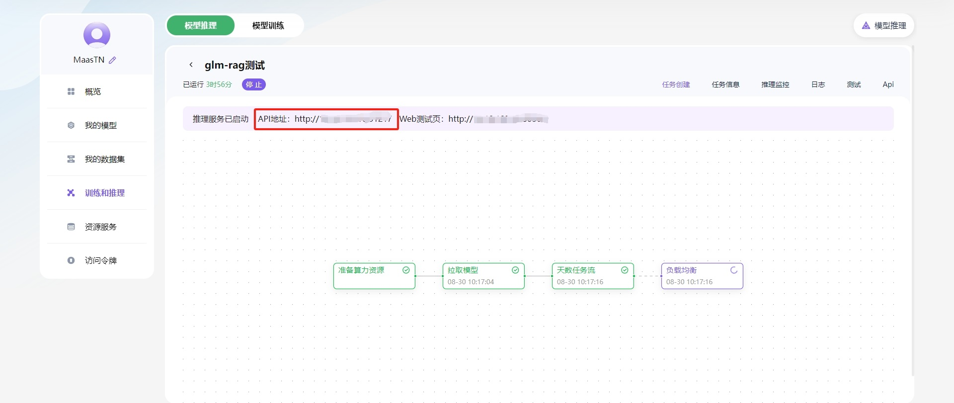Open the 任务信息 tab
Screen dimensions: 954x403
tap(725, 84)
